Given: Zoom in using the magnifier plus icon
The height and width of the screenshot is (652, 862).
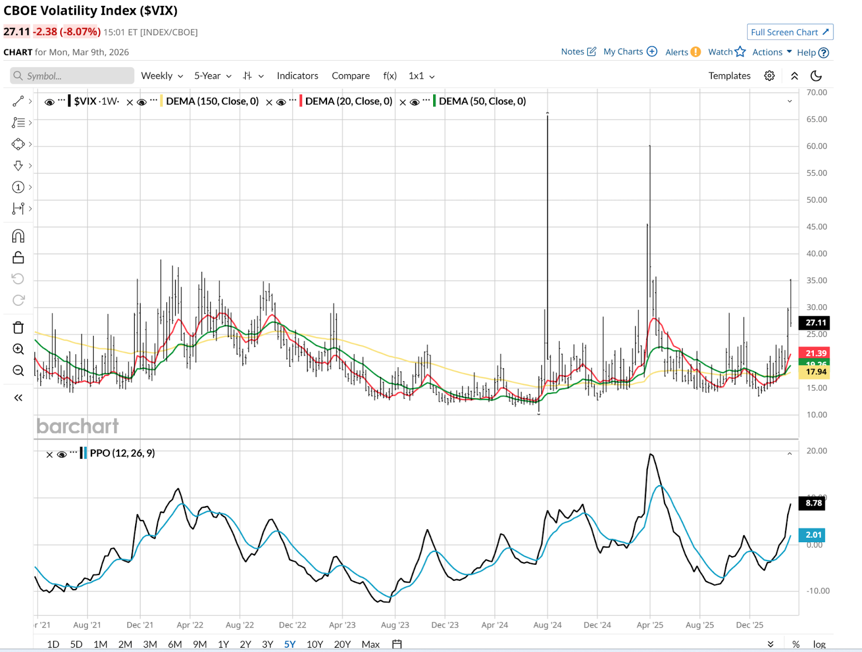Looking at the screenshot, I should tap(18, 349).
